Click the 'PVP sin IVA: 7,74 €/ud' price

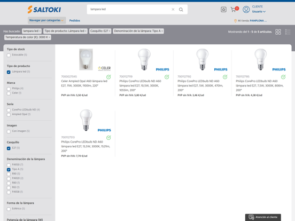point(74,156)
